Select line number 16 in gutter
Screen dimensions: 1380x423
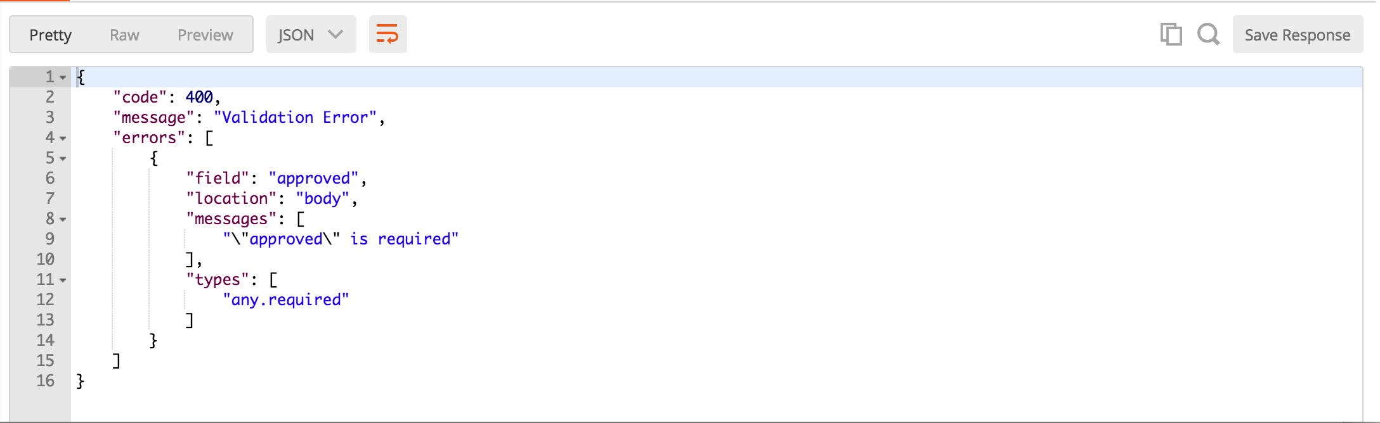pos(45,381)
